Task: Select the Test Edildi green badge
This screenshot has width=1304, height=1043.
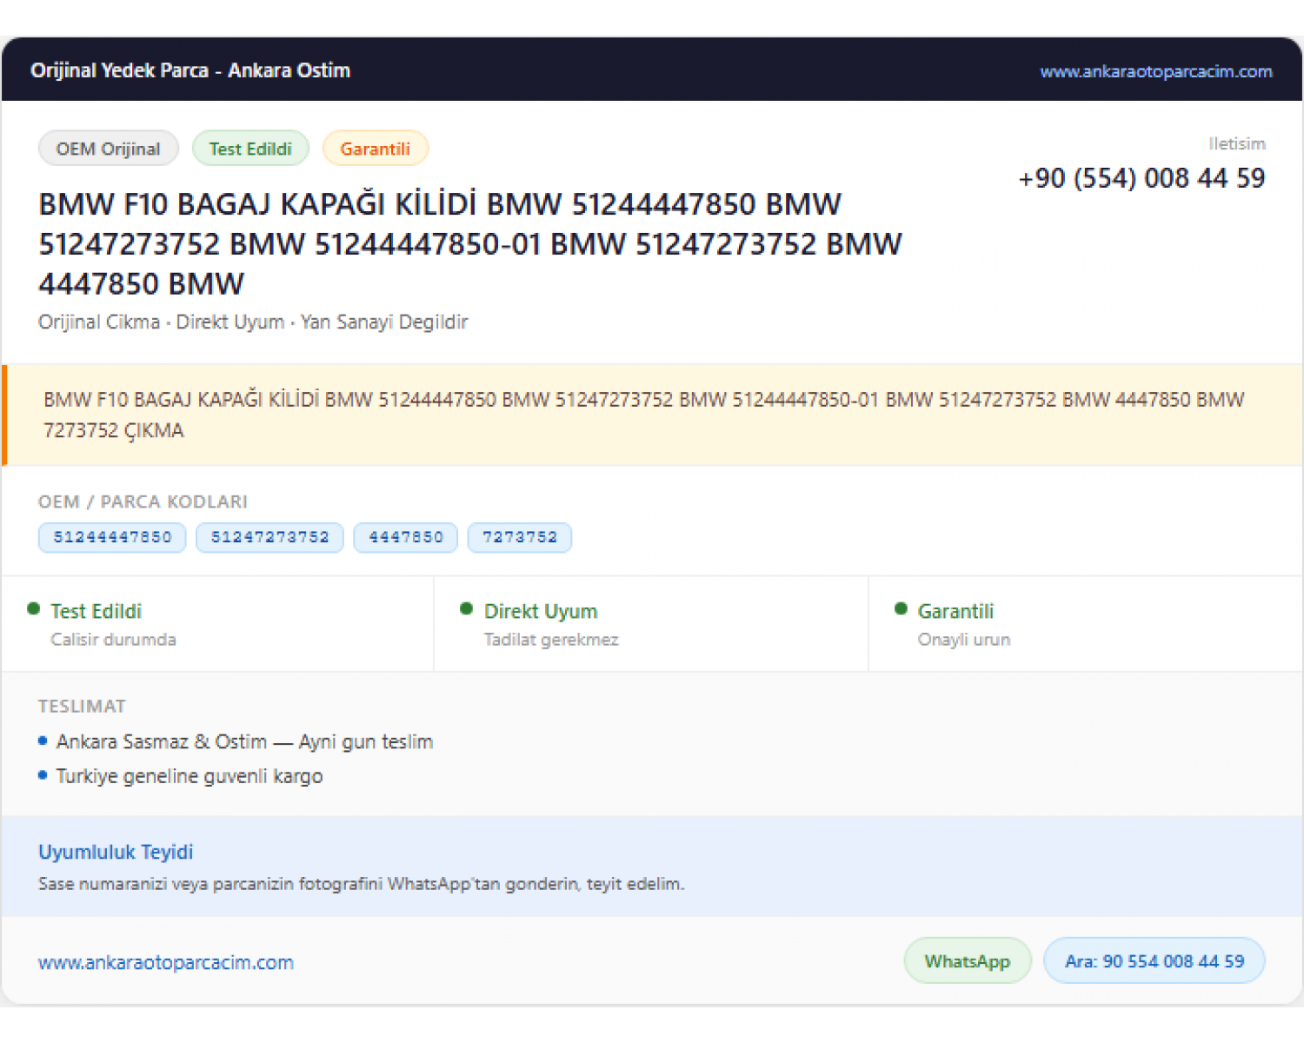Action: click(x=250, y=149)
